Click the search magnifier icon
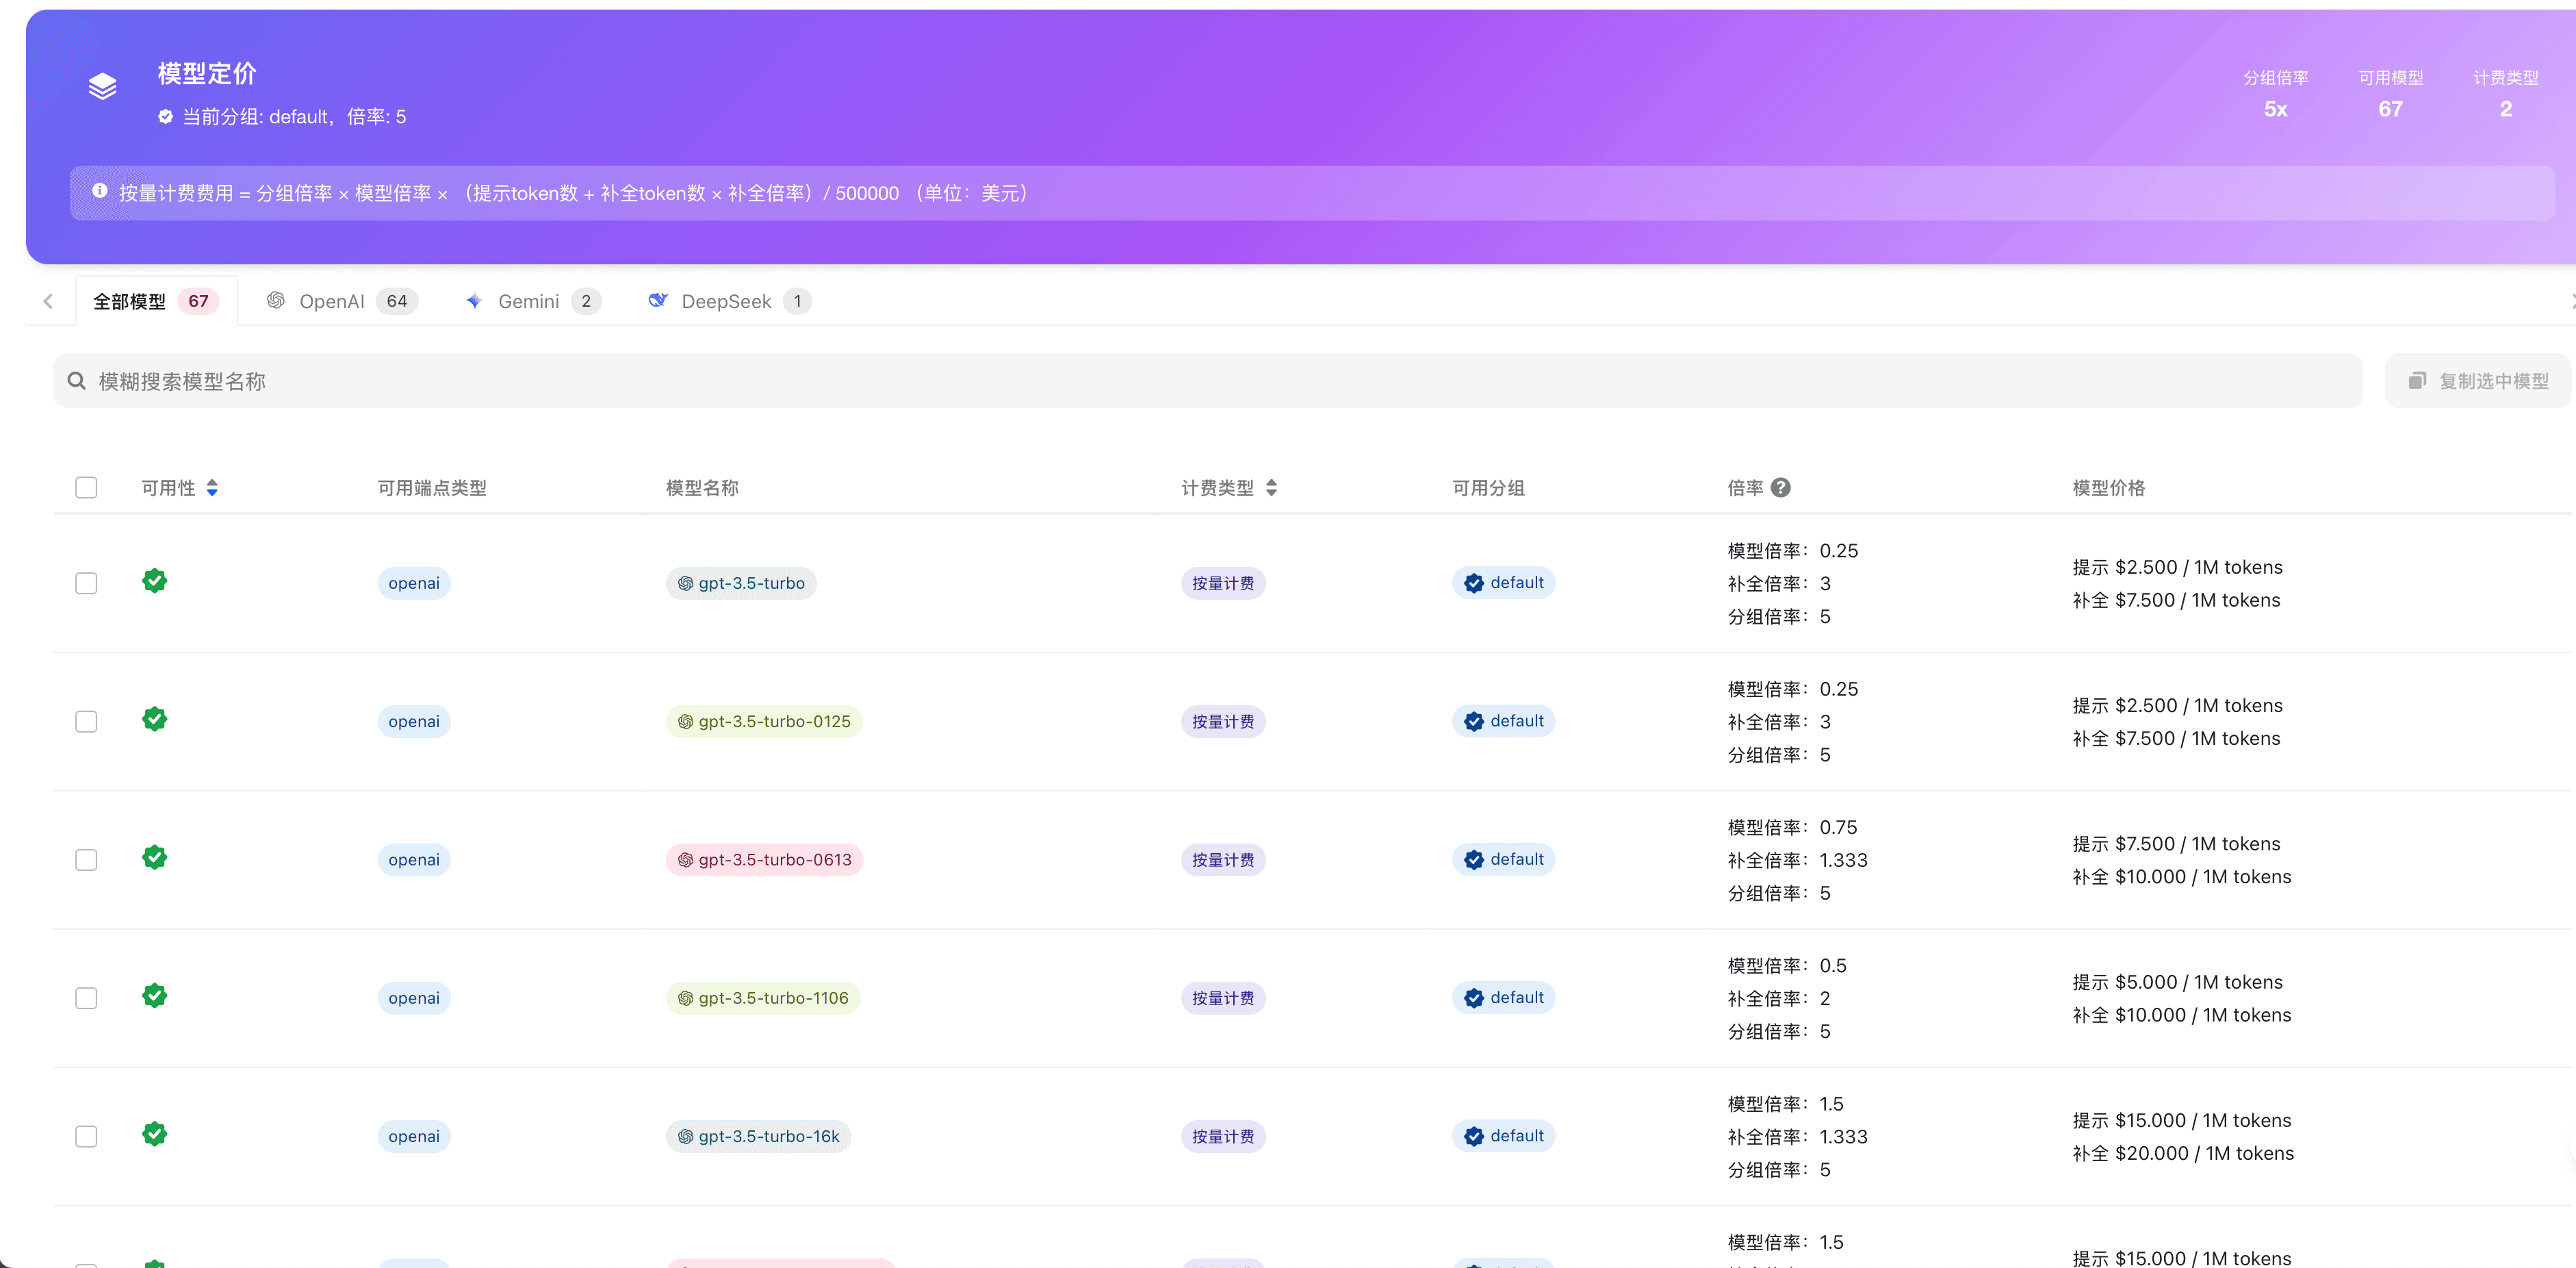Image resolution: width=2576 pixels, height=1268 pixels. tap(76, 381)
